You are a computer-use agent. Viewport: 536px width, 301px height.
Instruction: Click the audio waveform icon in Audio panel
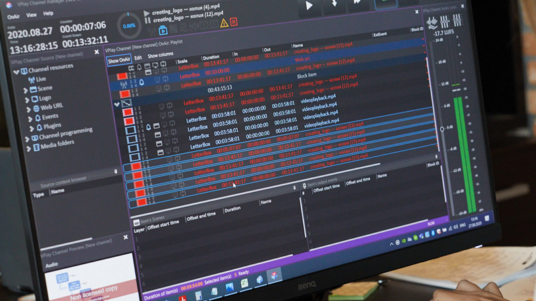pos(432,23)
